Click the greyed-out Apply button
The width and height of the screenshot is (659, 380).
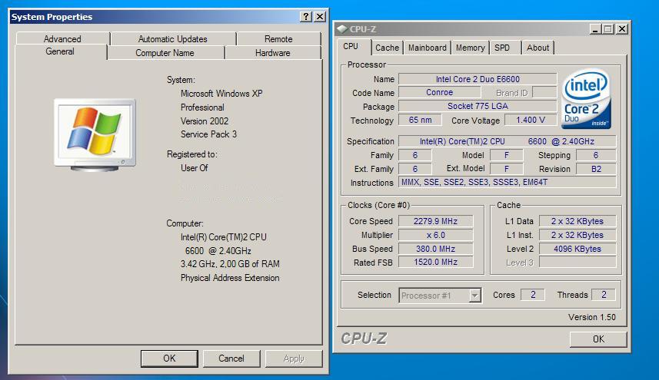[294, 359]
